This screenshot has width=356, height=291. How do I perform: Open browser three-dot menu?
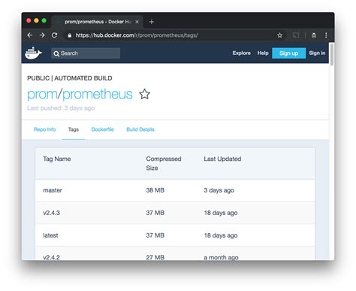tap(326, 35)
